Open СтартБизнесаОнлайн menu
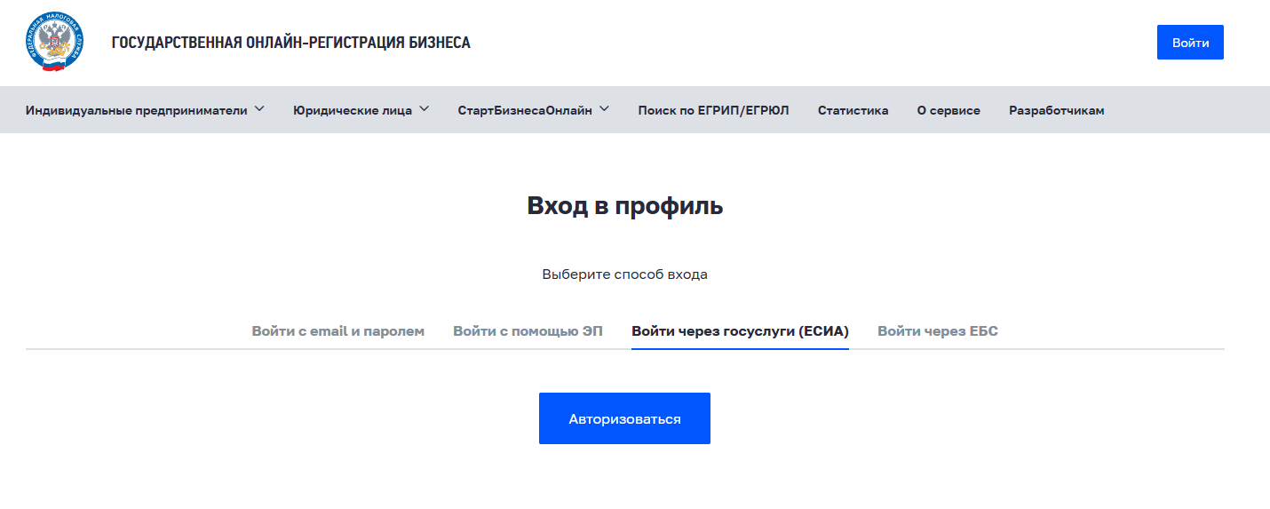Screen dimensions: 1270x509 (525, 111)
